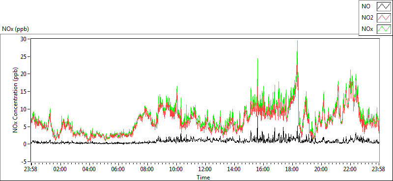Image resolution: width=393 pixels, height=181 pixels.
Task: Click the NO plot legend line sample
Action: click(384, 6)
